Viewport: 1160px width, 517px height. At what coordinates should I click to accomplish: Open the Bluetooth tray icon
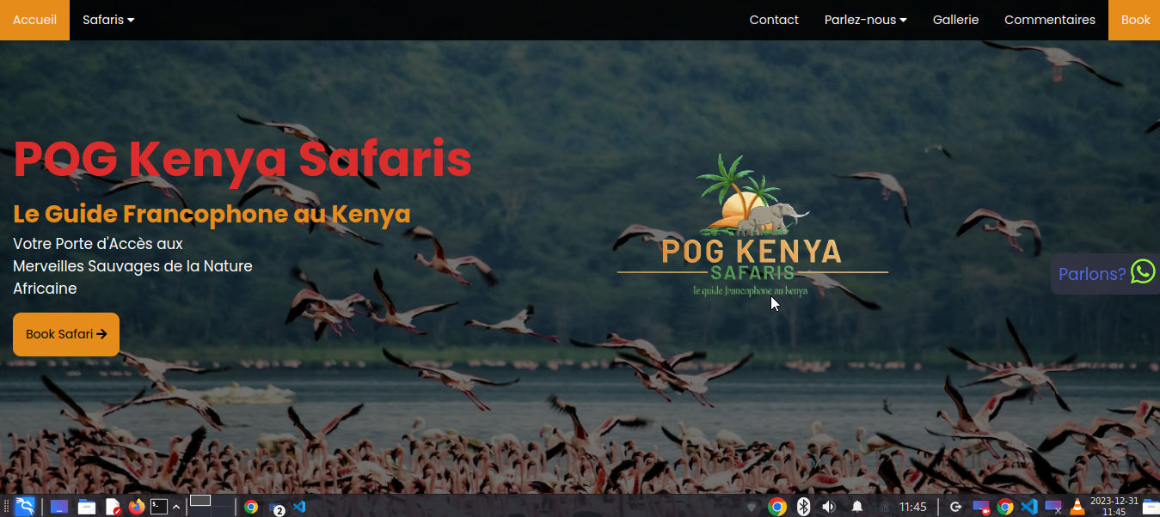coord(803,507)
